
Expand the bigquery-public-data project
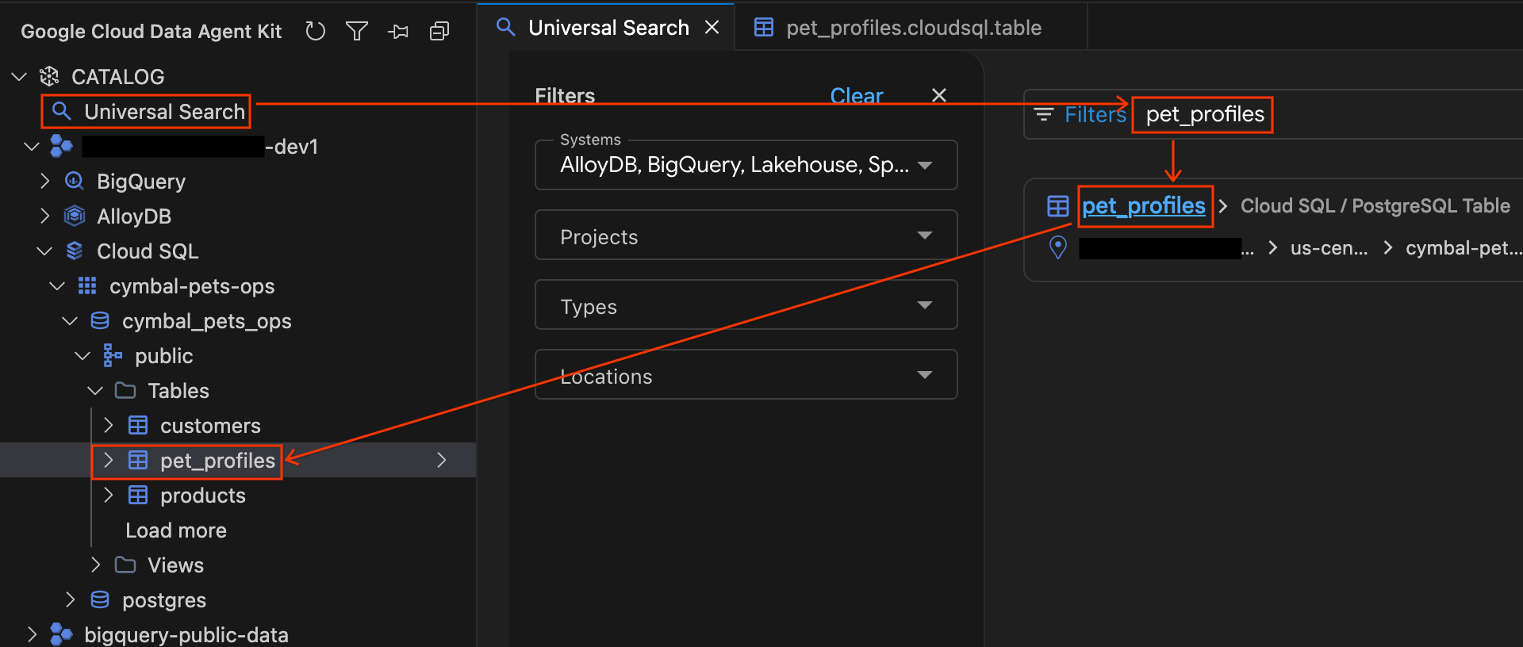click(33, 634)
